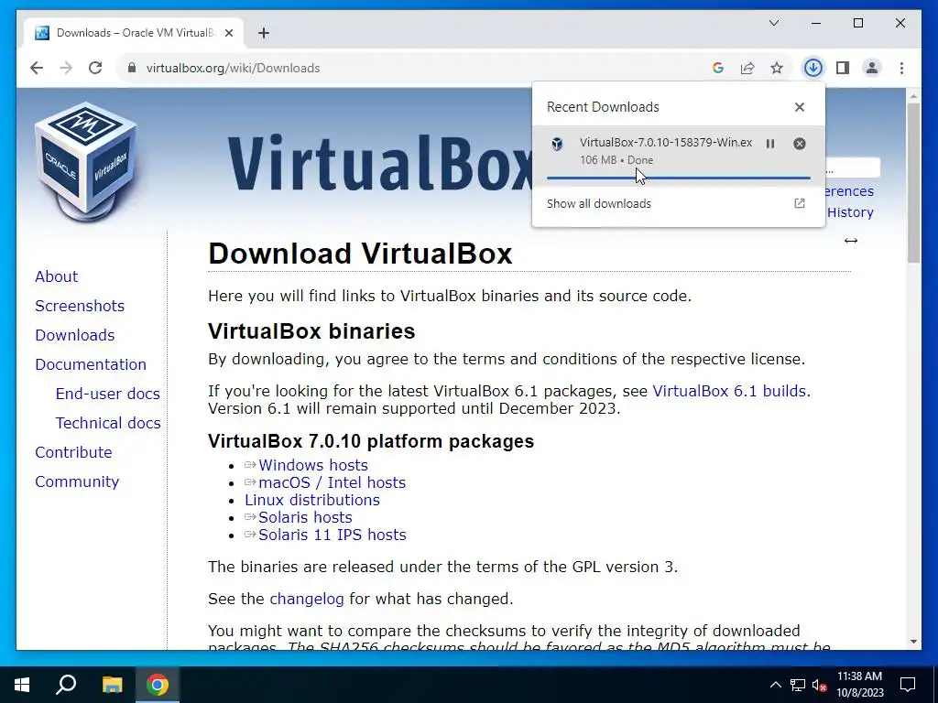
Task: Download the Solaris 11 IPS hosts package
Action: [x=332, y=535]
